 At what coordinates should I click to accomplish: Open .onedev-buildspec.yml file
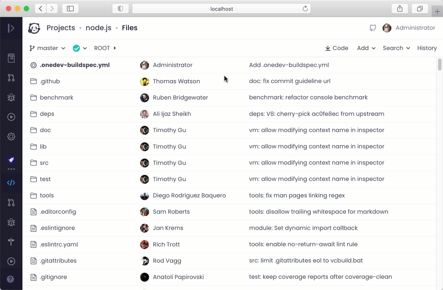[x=75, y=65]
